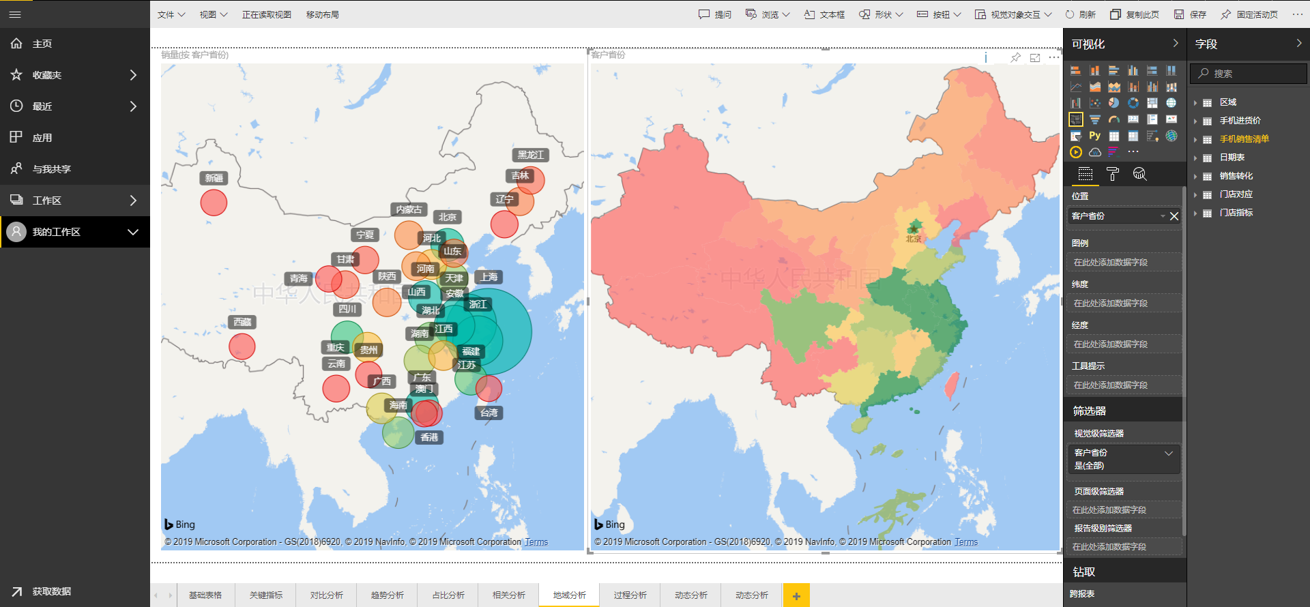Select the pie chart visualization icon
This screenshot has width=1310, height=607.
click(x=1113, y=103)
